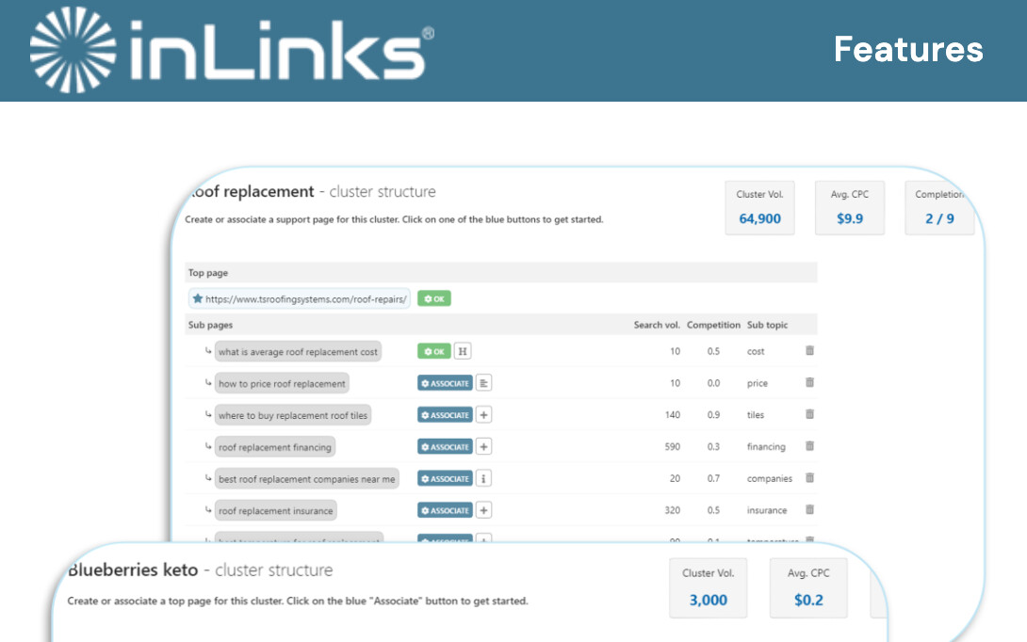Click the sub topic 'companies' cell
Screen dimensions: 1027x642
(770, 479)
